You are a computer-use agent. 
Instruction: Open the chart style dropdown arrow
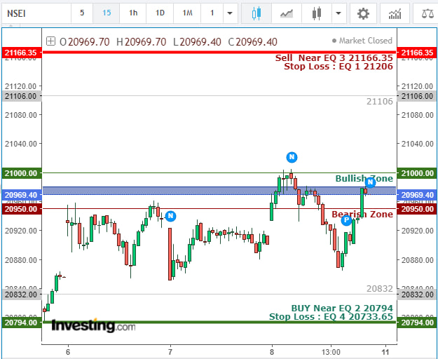[x=338, y=13]
